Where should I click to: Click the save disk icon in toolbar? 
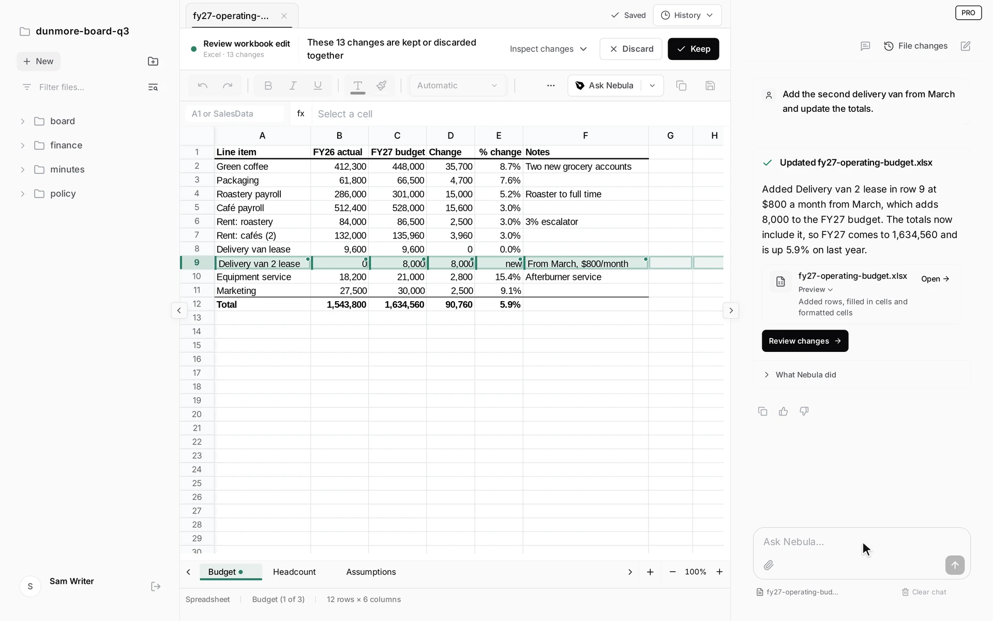click(x=710, y=85)
